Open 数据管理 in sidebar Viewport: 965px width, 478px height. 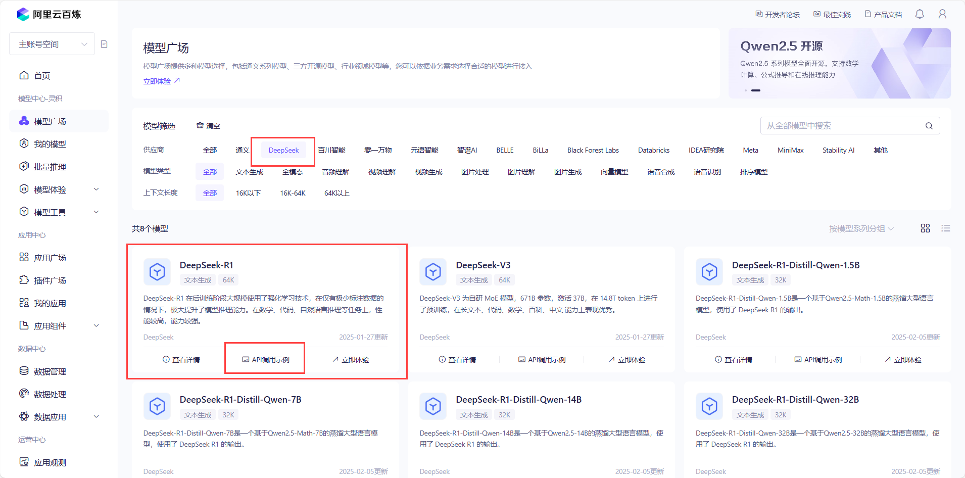tap(59, 371)
